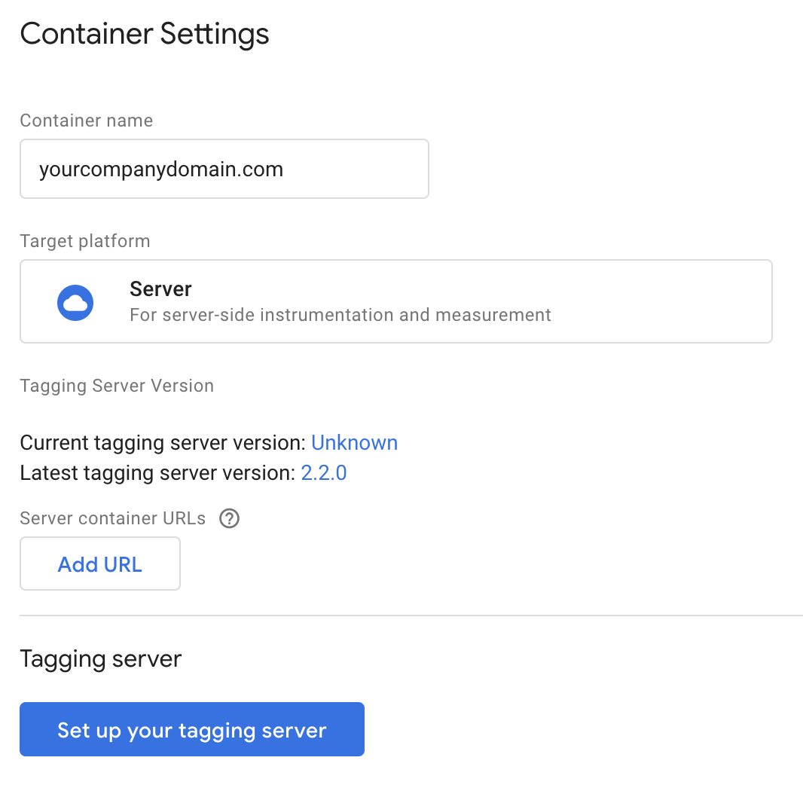Open the Unknown current version link

[x=354, y=443]
